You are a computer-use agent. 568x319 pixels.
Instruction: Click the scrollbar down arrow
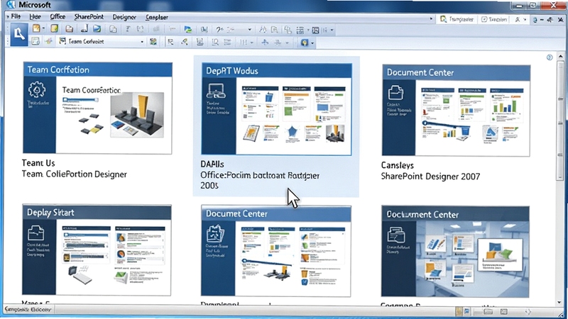[x=560, y=302]
